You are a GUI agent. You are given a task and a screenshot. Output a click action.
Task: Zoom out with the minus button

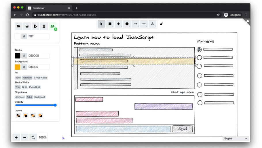[x=25, y=137]
